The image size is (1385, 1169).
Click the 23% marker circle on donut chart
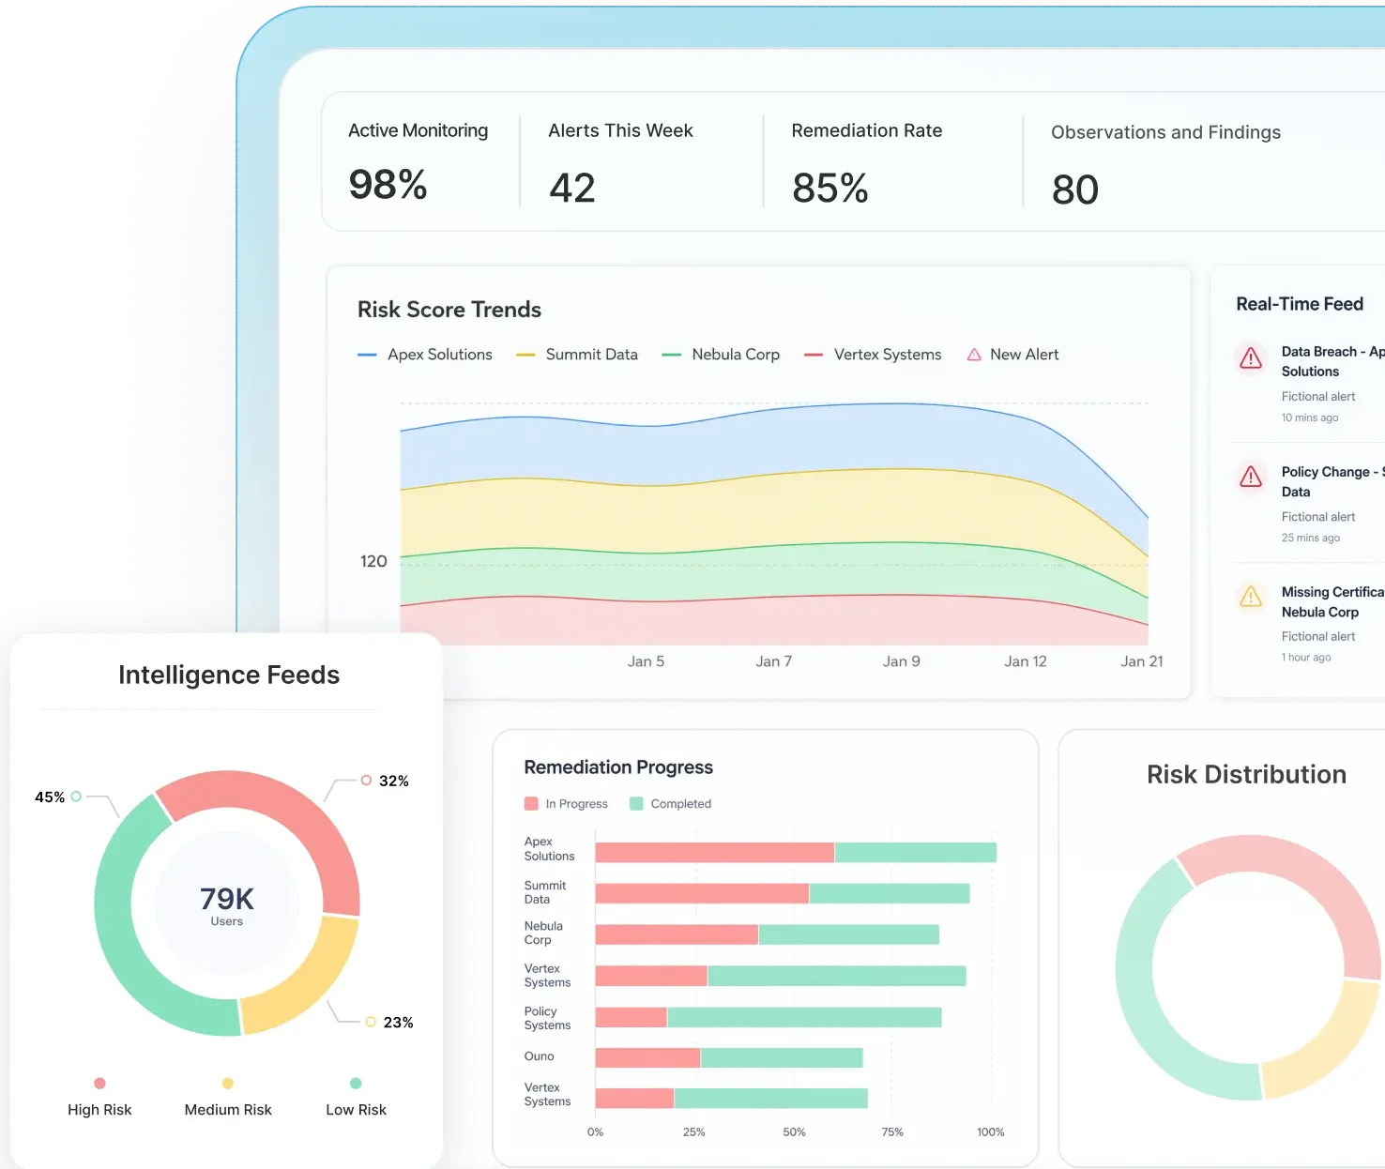coord(371,1022)
